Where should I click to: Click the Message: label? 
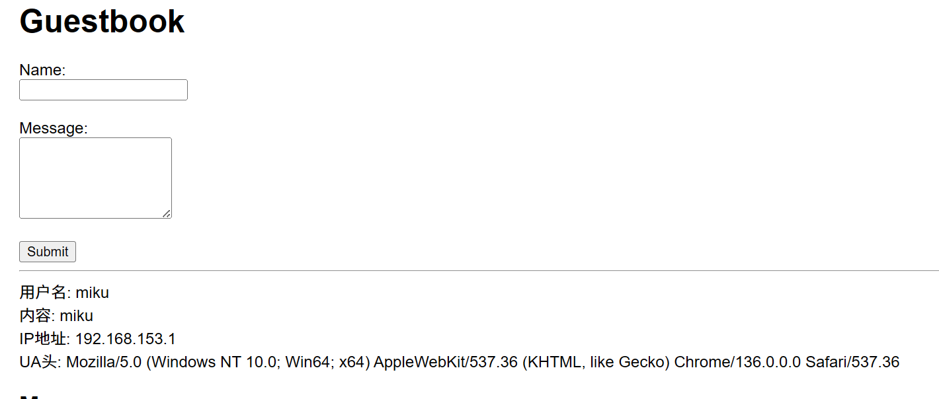[x=54, y=128]
